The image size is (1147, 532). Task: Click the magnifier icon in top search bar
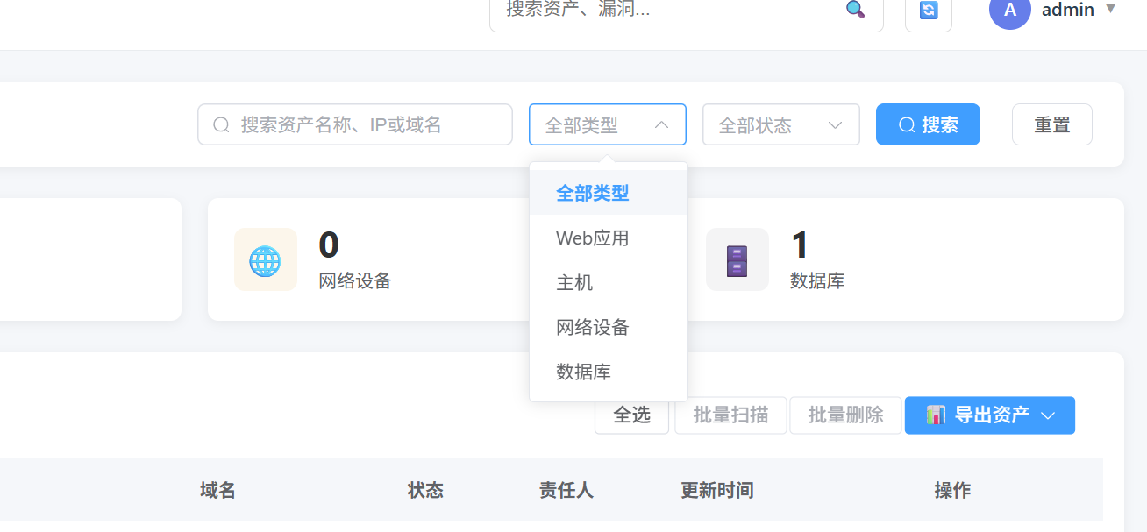[x=855, y=10]
